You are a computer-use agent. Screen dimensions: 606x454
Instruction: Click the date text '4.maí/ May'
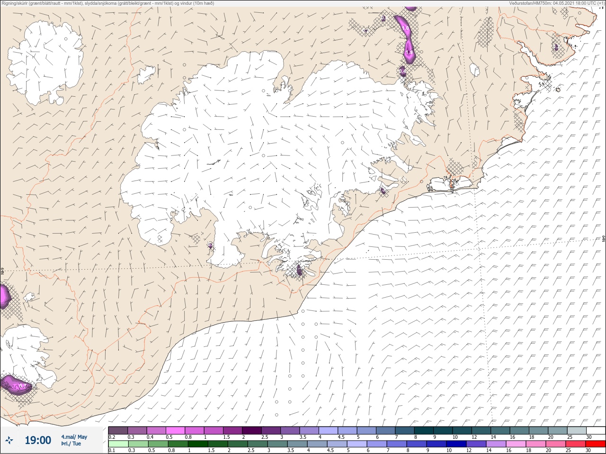point(74,436)
